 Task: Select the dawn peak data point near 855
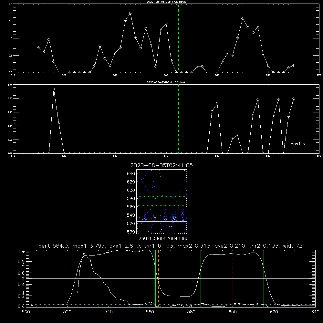coord(243,19)
